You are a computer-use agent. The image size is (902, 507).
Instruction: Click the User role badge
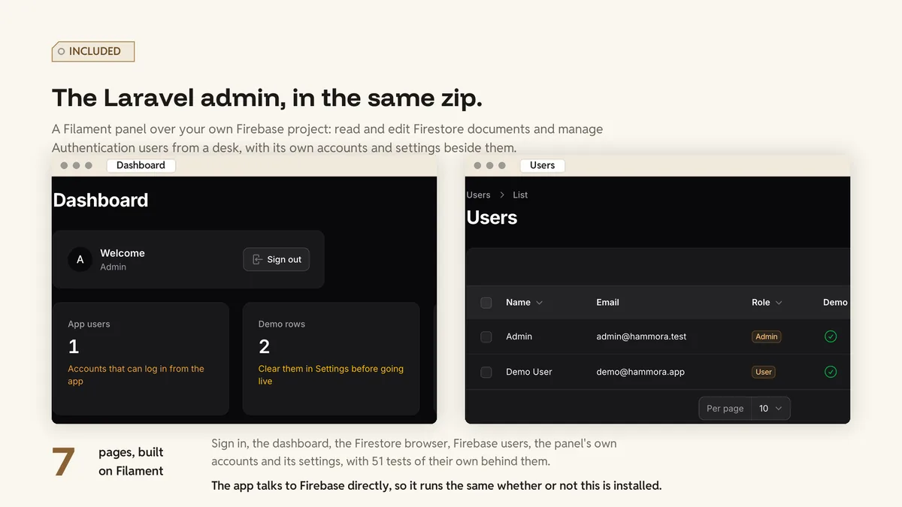point(764,372)
